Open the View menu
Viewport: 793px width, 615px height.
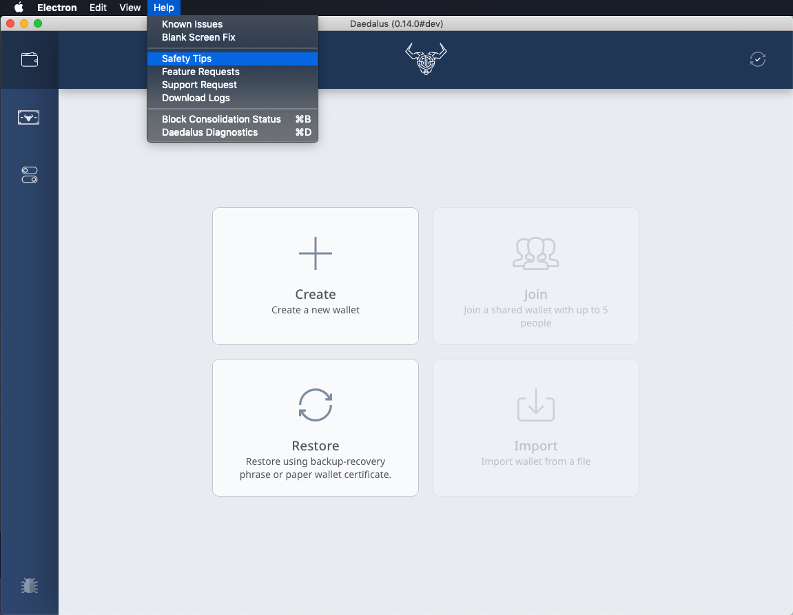[130, 8]
